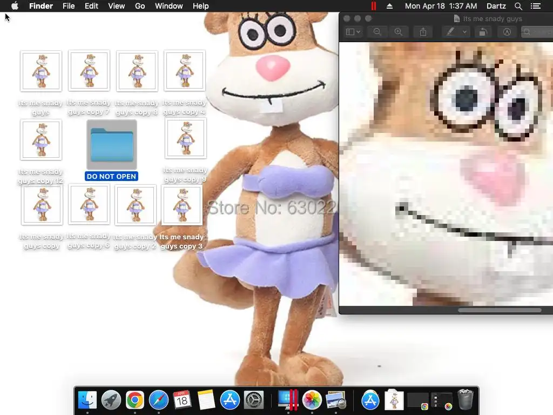Select the DO NOT OPEN folder
Image resolution: width=553 pixels, height=415 pixels.
[112, 145]
